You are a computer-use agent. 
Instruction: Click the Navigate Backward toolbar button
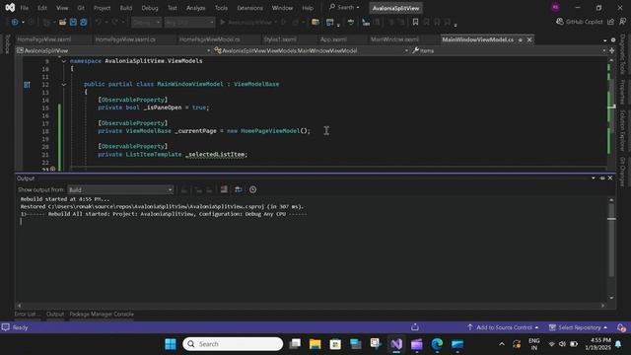15,22
